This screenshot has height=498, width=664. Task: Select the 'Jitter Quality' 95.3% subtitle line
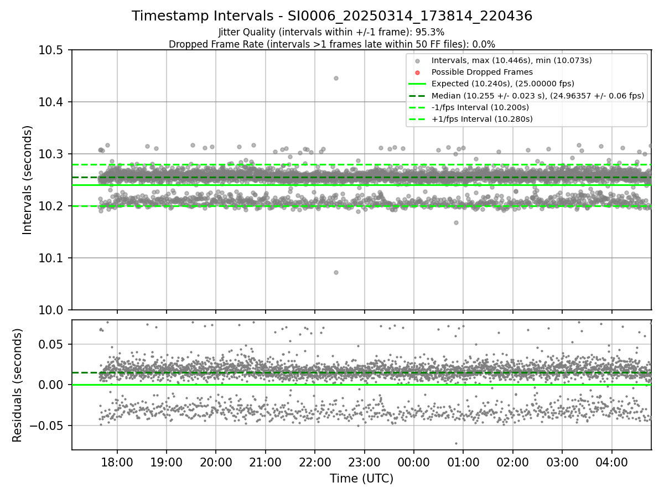tap(332, 32)
